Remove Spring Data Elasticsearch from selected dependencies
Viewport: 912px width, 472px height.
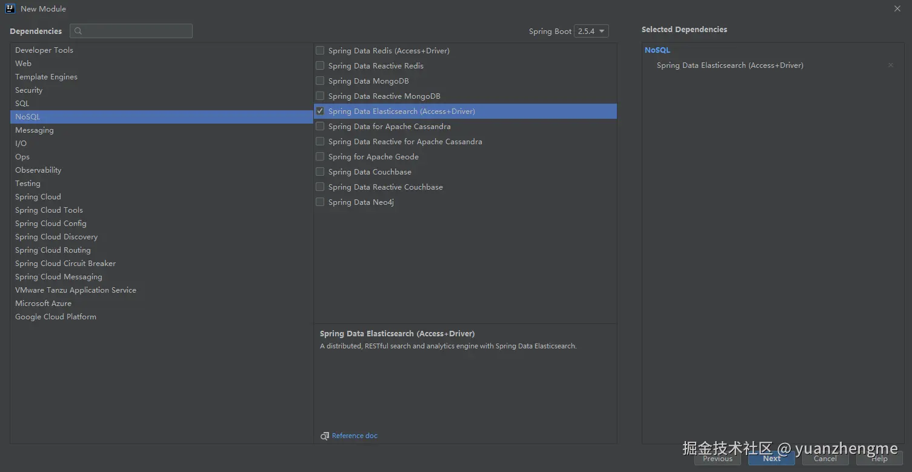(x=890, y=65)
